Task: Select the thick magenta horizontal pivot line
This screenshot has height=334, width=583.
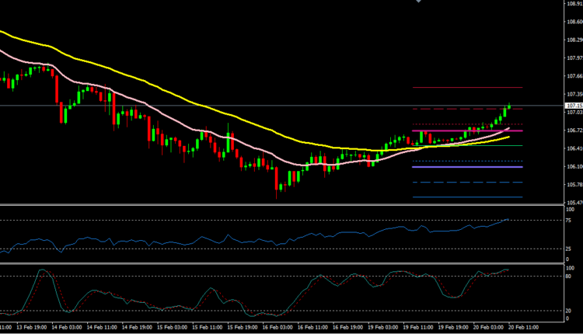Action: coord(451,131)
